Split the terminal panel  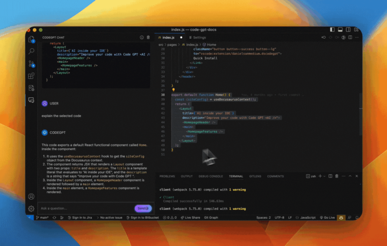(x=330, y=176)
